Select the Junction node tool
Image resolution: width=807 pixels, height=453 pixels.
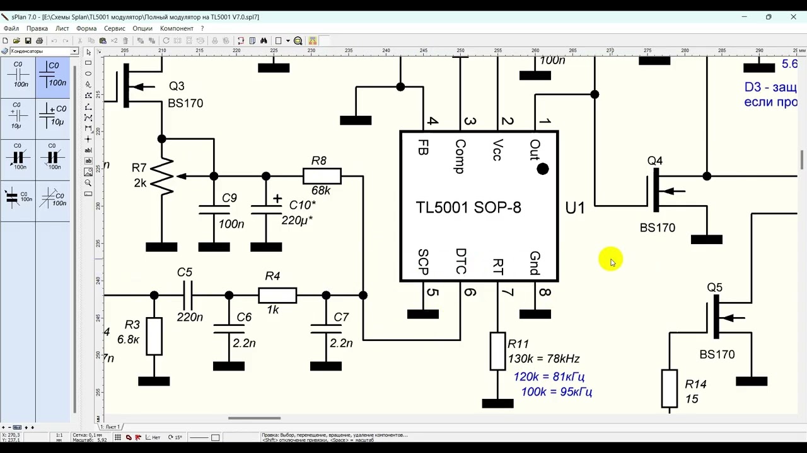(88, 139)
